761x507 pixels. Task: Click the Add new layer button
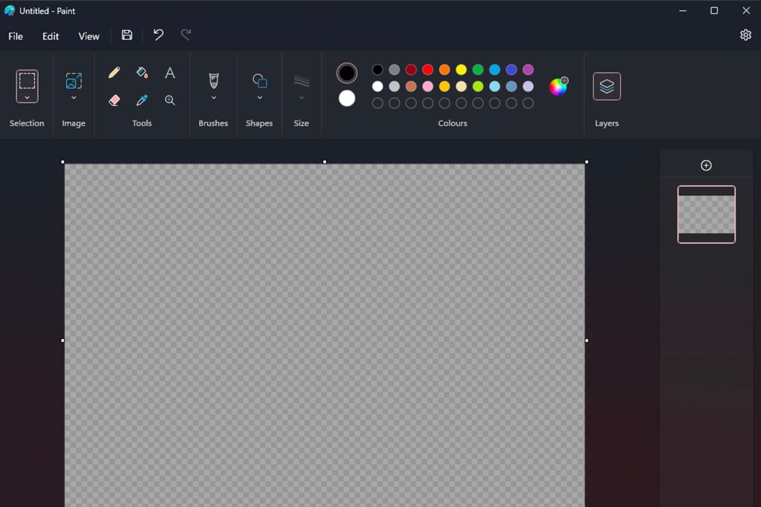(x=706, y=165)
